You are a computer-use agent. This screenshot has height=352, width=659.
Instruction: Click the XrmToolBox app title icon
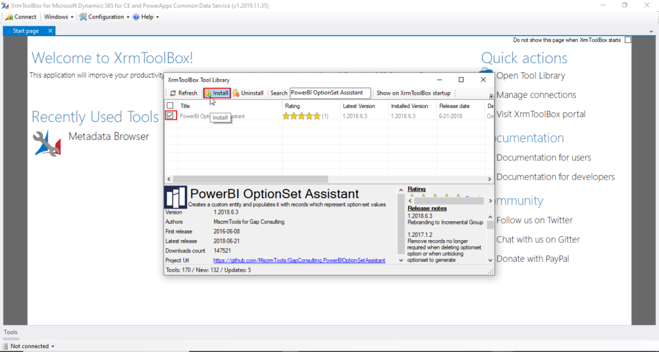pyautogui.click(x=5, y=5)
